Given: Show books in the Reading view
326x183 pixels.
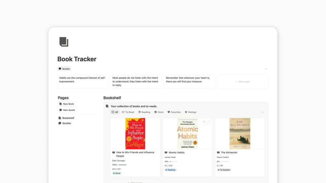Looking at the screenshot, I should click(x=144, y=112).
